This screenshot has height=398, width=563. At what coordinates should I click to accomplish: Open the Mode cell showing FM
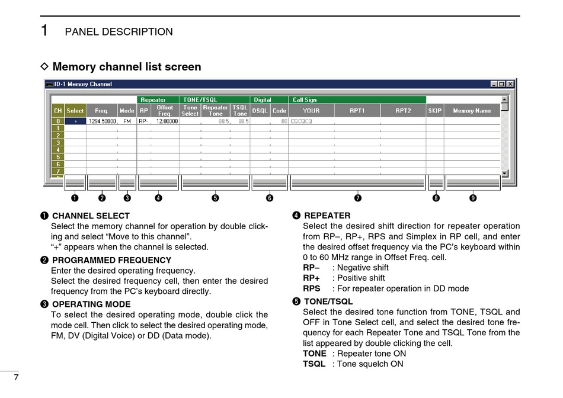click(127, 121)
